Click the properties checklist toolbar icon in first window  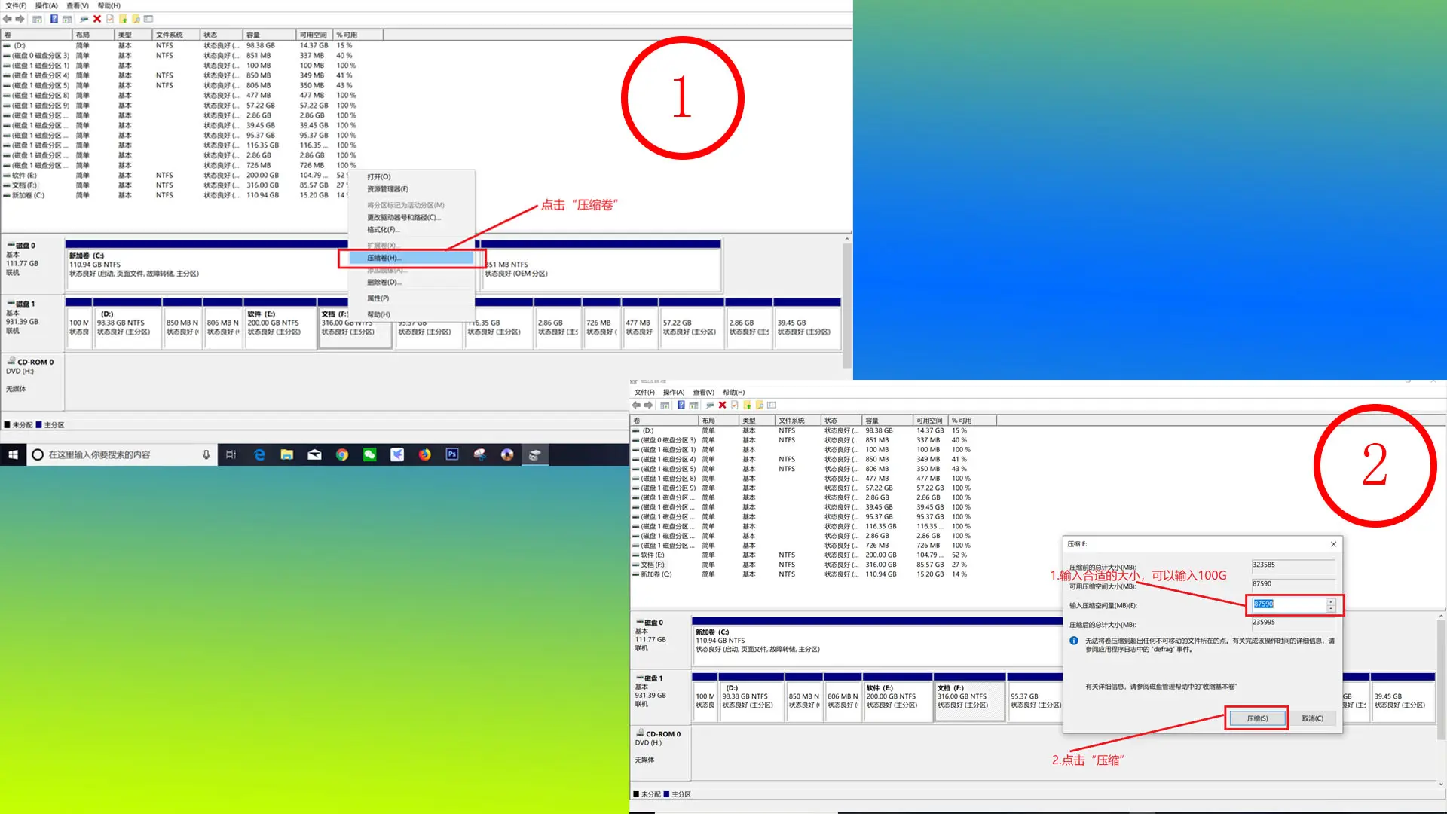[x=110, y=19]
